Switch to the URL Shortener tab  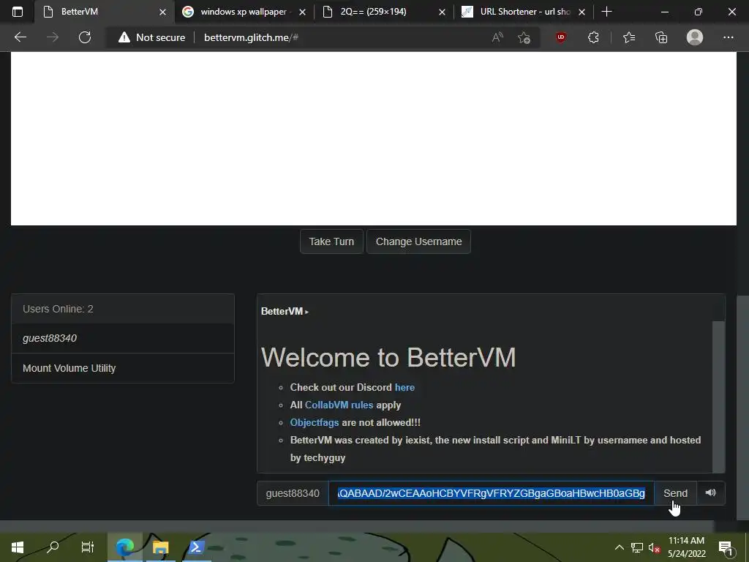(x=523, y=12)
